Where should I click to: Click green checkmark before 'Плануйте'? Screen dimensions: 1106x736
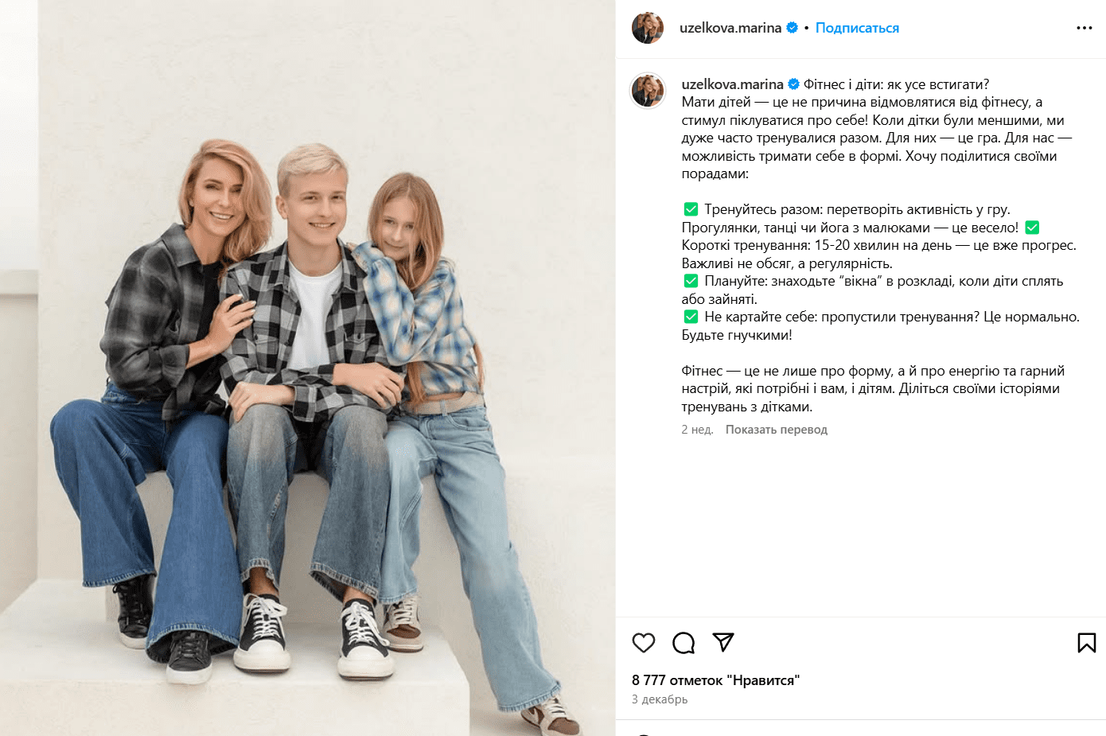[x=691, y=281]
